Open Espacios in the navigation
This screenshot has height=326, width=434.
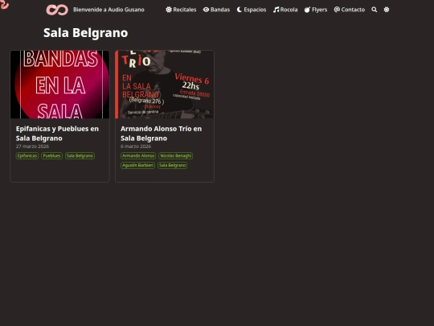(252, 10)
